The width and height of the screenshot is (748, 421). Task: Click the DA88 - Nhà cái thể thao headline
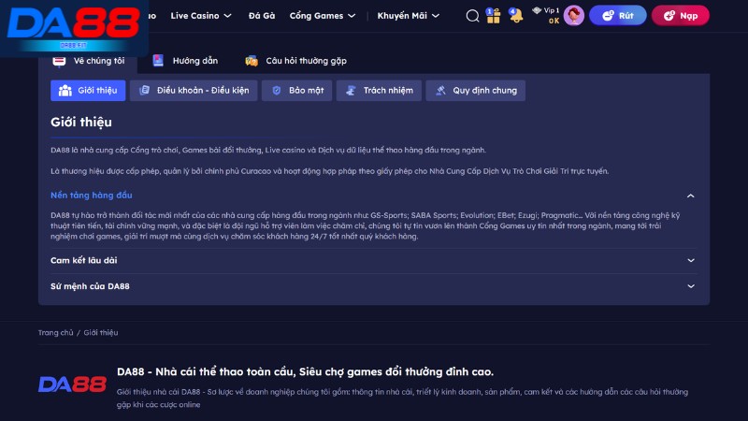click(306, 371)
